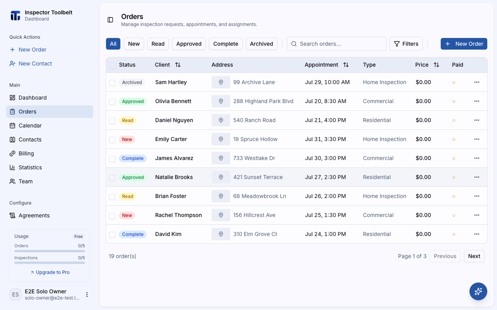Check the box for Rachel Thompson order
This screenshot has height=310, width=497.
(x=112, y=215)
